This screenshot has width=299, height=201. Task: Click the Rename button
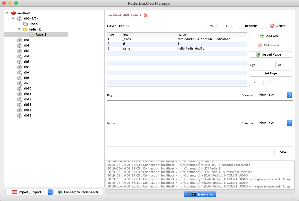click(x=251, y=26)
